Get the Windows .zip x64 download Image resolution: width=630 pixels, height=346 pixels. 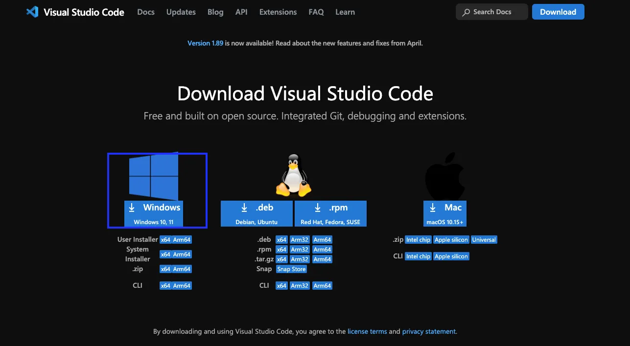pos(165,269)
